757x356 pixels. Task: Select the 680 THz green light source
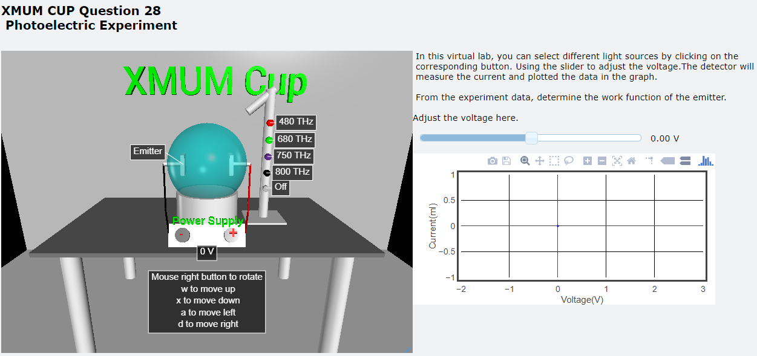(x=269, y=140)
